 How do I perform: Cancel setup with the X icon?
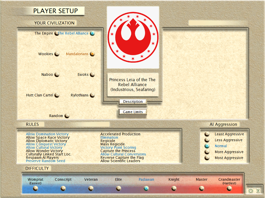258,191
